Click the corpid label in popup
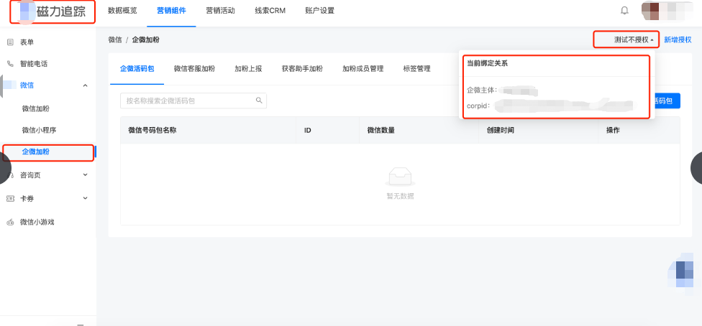 (x=478, y=106)
